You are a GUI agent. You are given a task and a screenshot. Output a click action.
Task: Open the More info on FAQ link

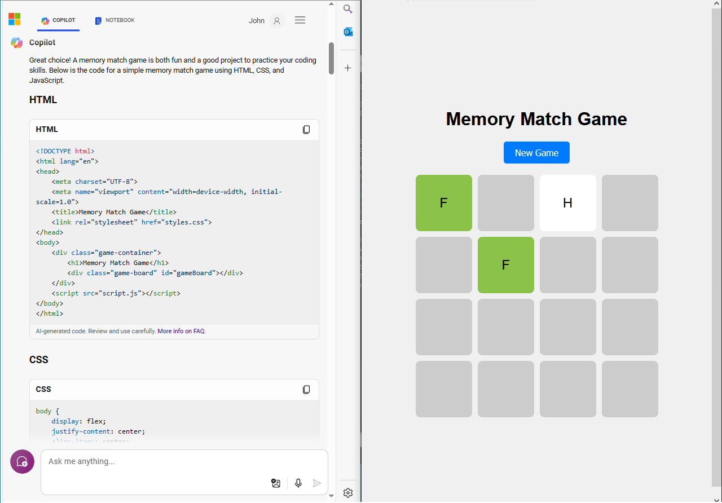(x=181, y=332)
